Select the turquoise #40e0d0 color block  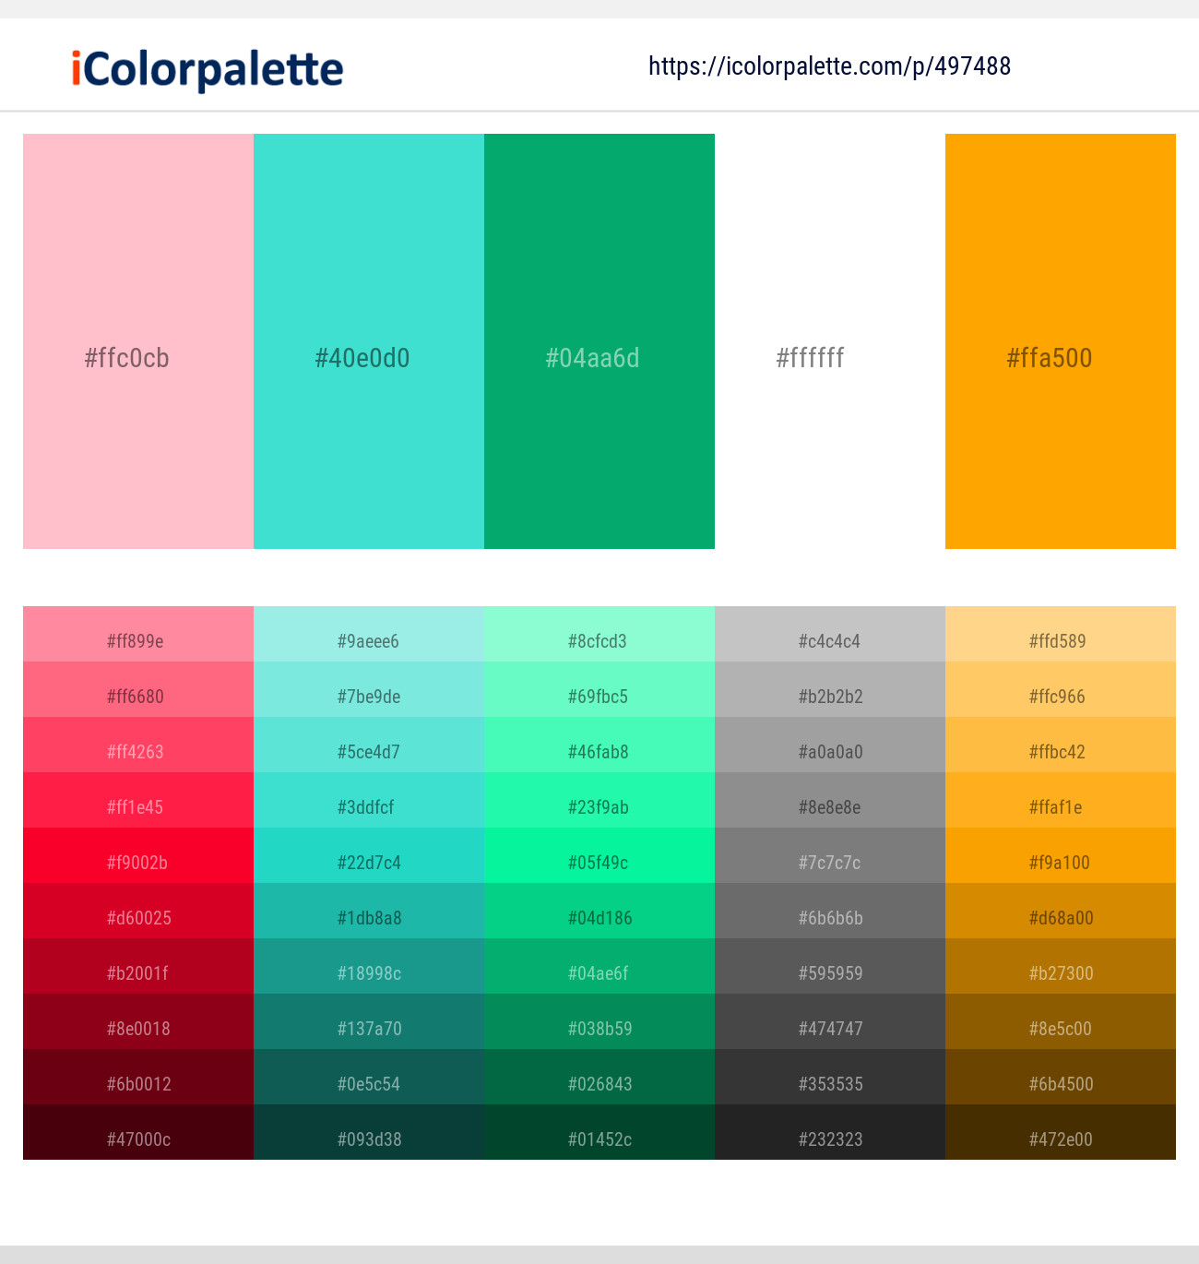click(x=368, y=341)
